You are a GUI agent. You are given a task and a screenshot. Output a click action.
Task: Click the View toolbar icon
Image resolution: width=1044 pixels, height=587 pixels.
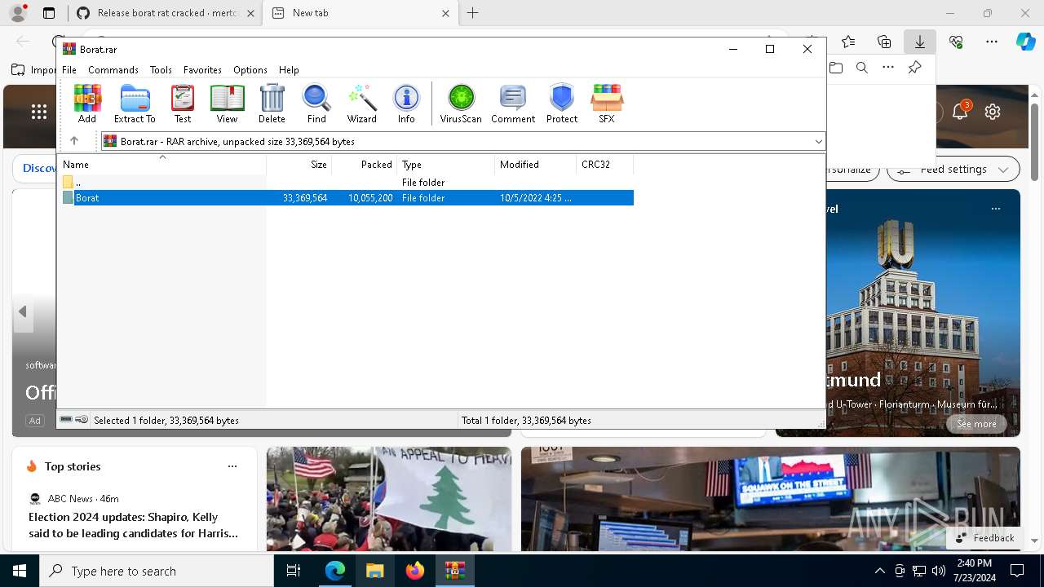227,104
